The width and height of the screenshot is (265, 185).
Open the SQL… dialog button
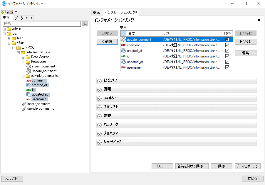(x=162, y=166)
